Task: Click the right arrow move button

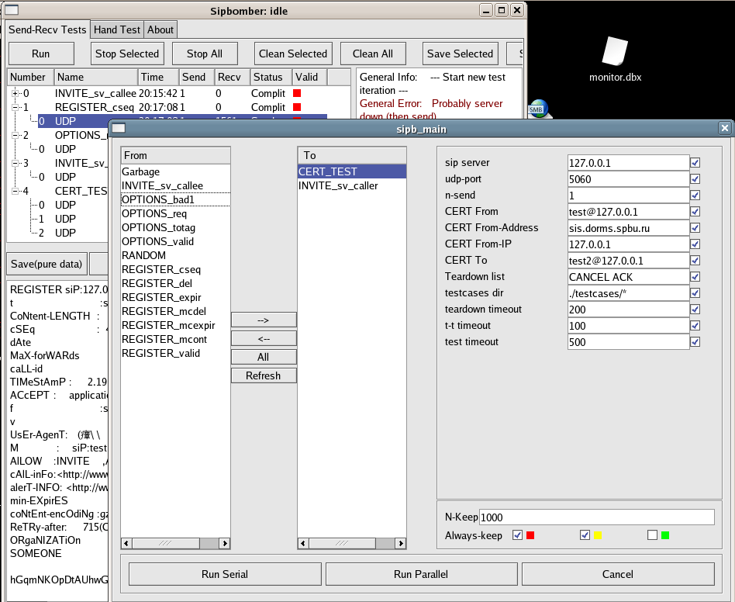Action: [264, 320]
